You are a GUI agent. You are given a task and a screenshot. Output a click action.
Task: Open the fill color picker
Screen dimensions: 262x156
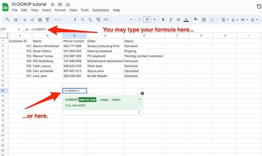point(196,19)
